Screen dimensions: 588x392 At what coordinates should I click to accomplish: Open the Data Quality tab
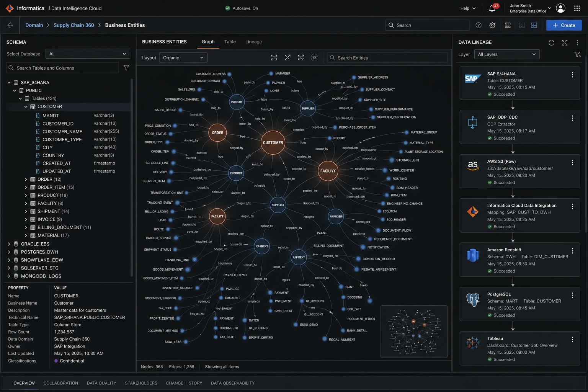coord(101,383)
